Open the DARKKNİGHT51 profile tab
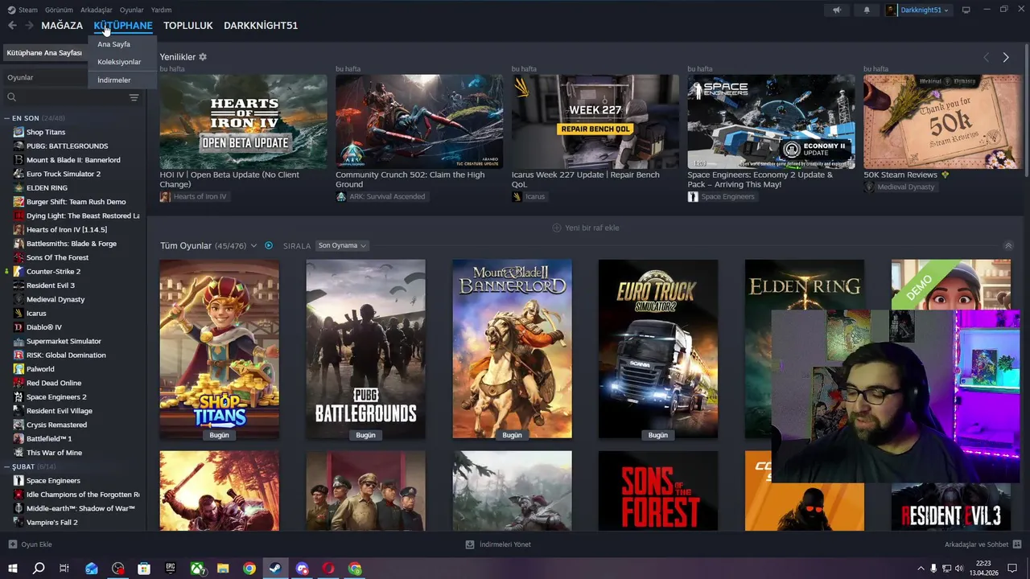The height and width of the screenshot is (579, 1030). coord(261,26)
